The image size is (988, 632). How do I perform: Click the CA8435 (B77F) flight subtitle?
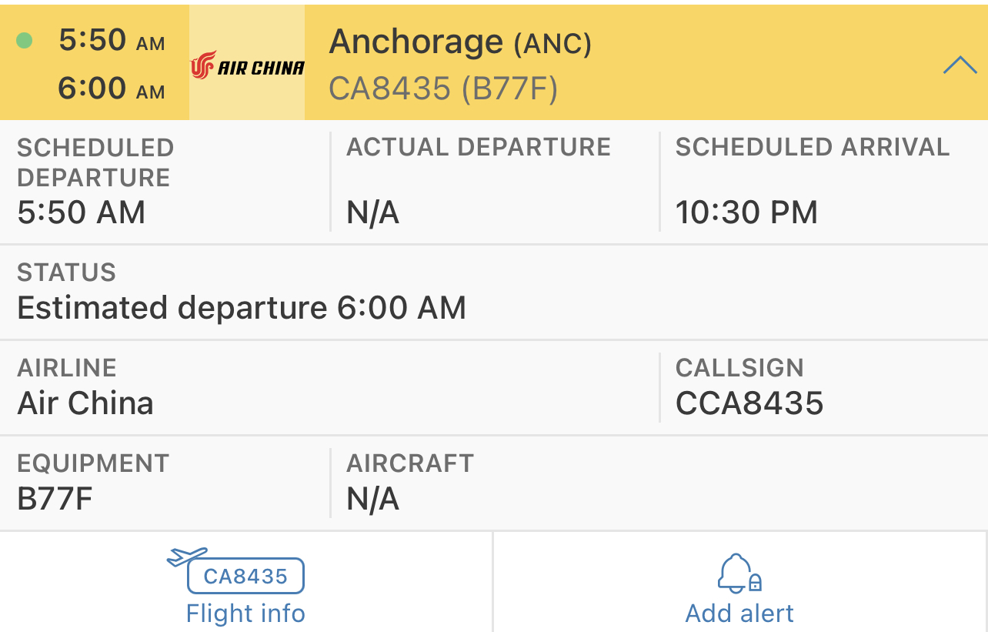(x=442, y=89)
